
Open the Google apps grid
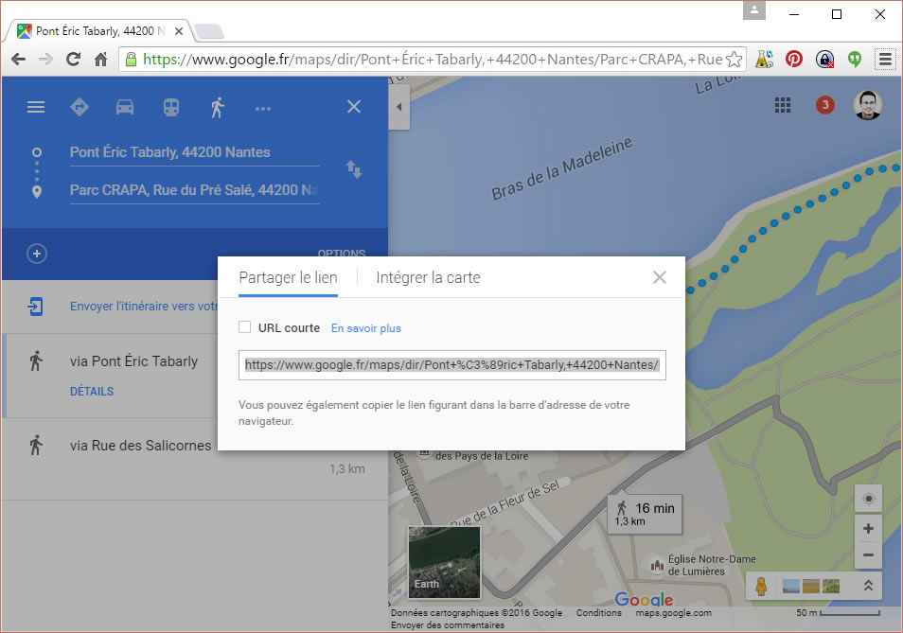coord(782,105)
